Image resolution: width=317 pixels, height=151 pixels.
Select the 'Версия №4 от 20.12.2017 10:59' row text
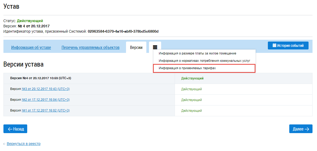[41, 78]
